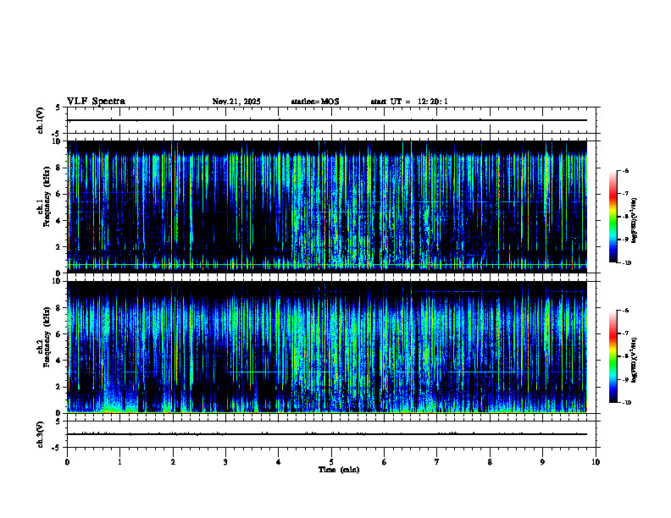671x518 pixels.
Task: Click the time axis tick label "3"
Action: 225,462
